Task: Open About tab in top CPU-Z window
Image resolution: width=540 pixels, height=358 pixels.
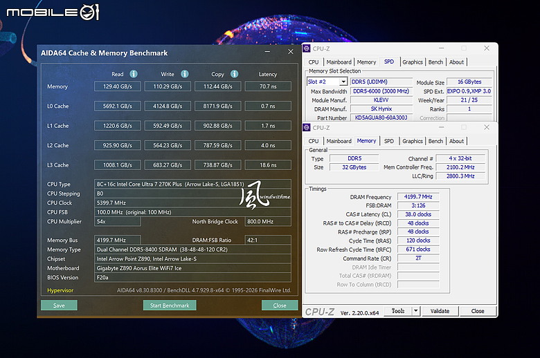Action: click(x=456, y=62)
